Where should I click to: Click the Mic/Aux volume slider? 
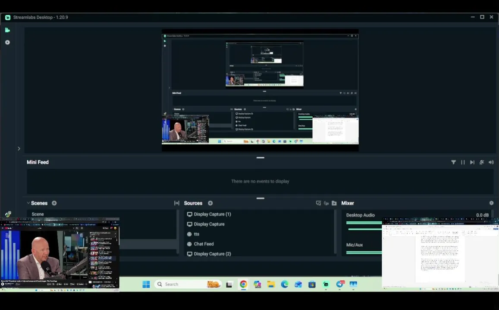click(x=364, y=252)
